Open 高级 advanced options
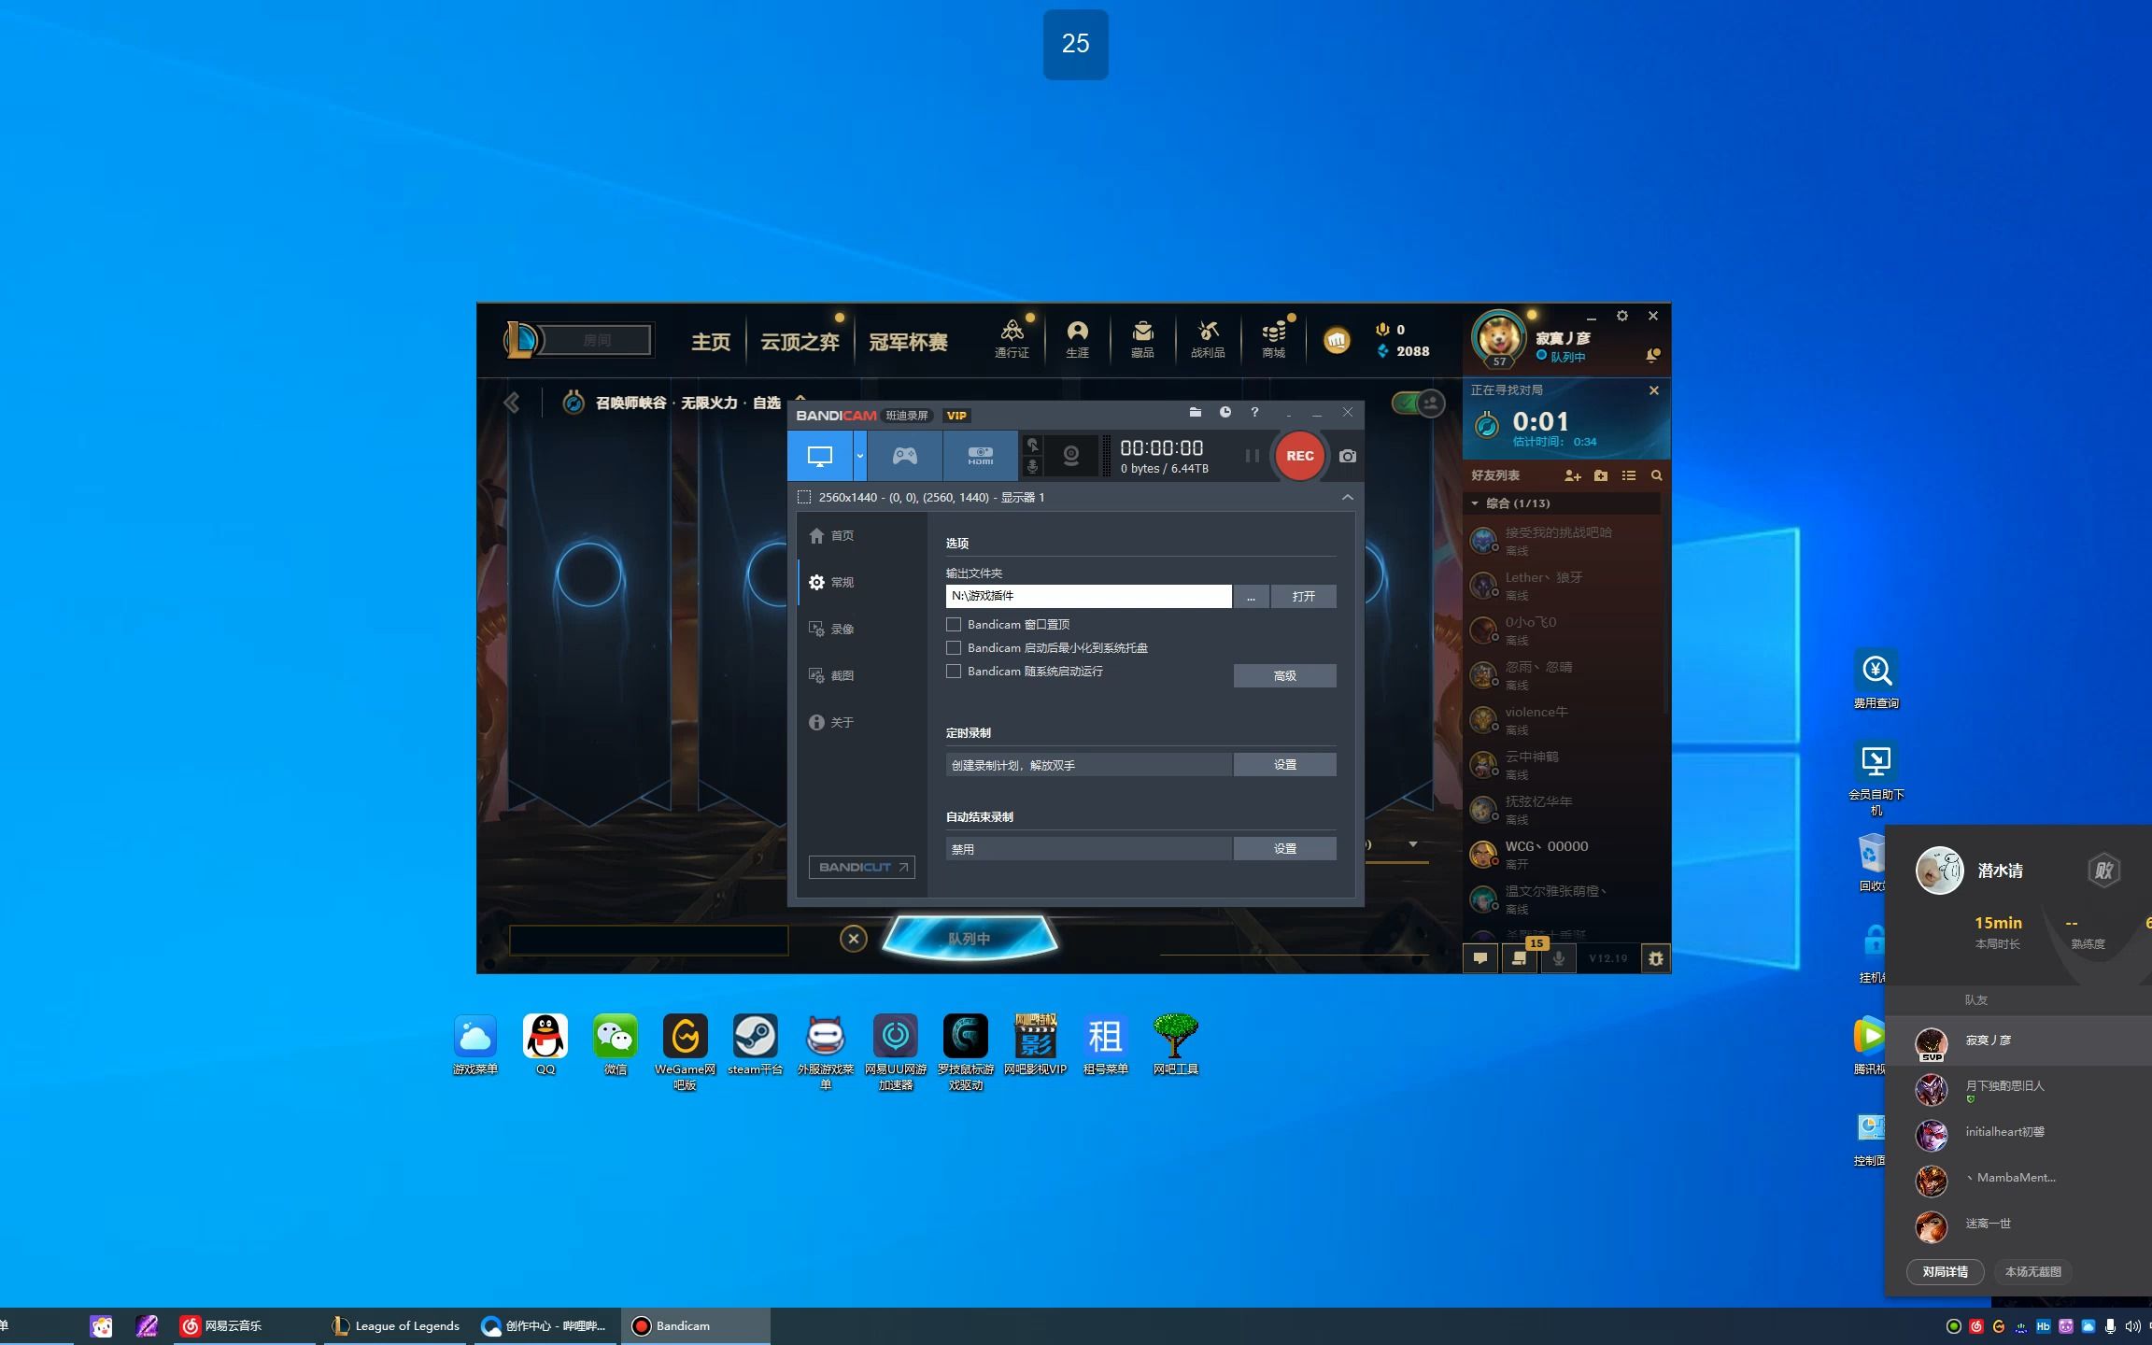This screenshot has height=1345, width=2152. point(1284,675)
